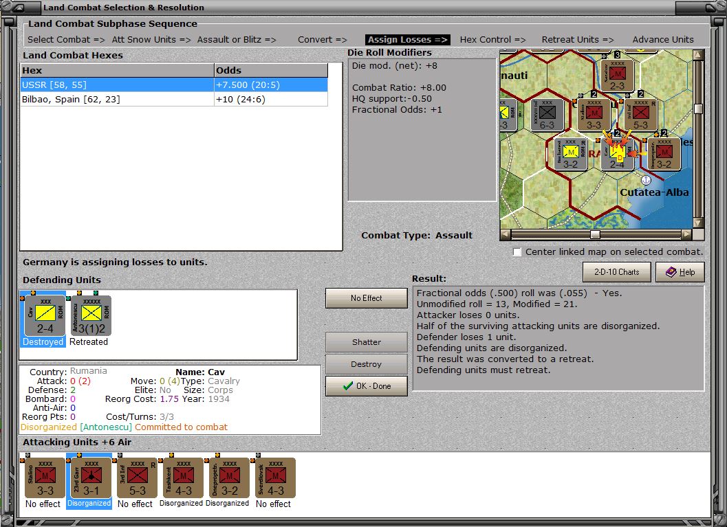
Task: Select the Convert subphase step
Action: click(323, 39)
